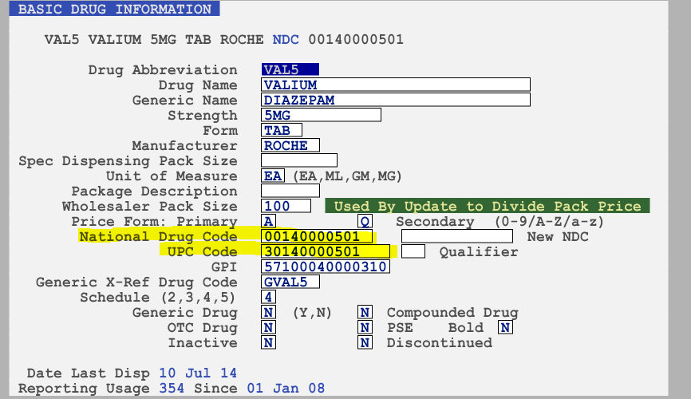691x399 pixels.
Task: Click the Wholesaler Pack Size field
Action: point(286,206)
